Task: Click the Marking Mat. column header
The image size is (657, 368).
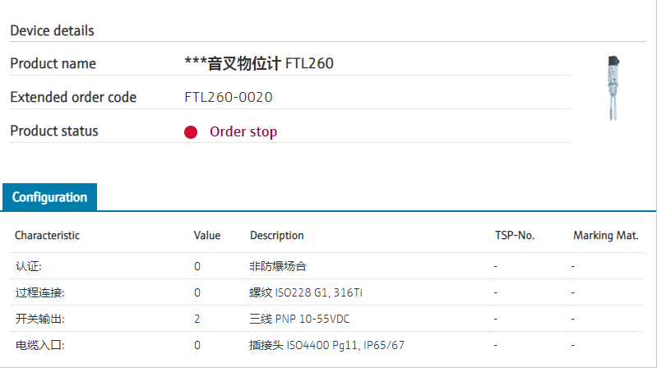Action: pyautogui.click(x=606, y=236)
